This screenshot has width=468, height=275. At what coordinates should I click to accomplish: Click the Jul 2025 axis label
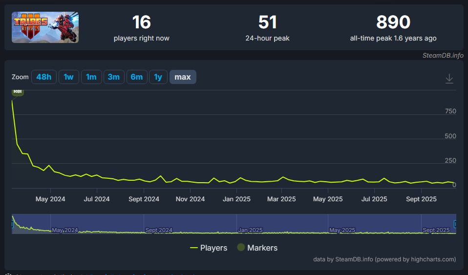374,199
